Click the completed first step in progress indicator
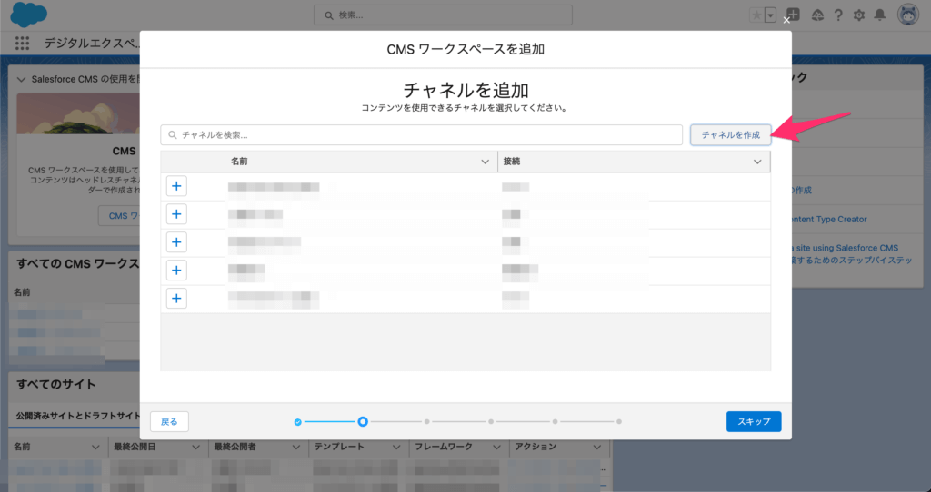Image resolution: width=931 pixels, height=492 pixels. [297, 421]
